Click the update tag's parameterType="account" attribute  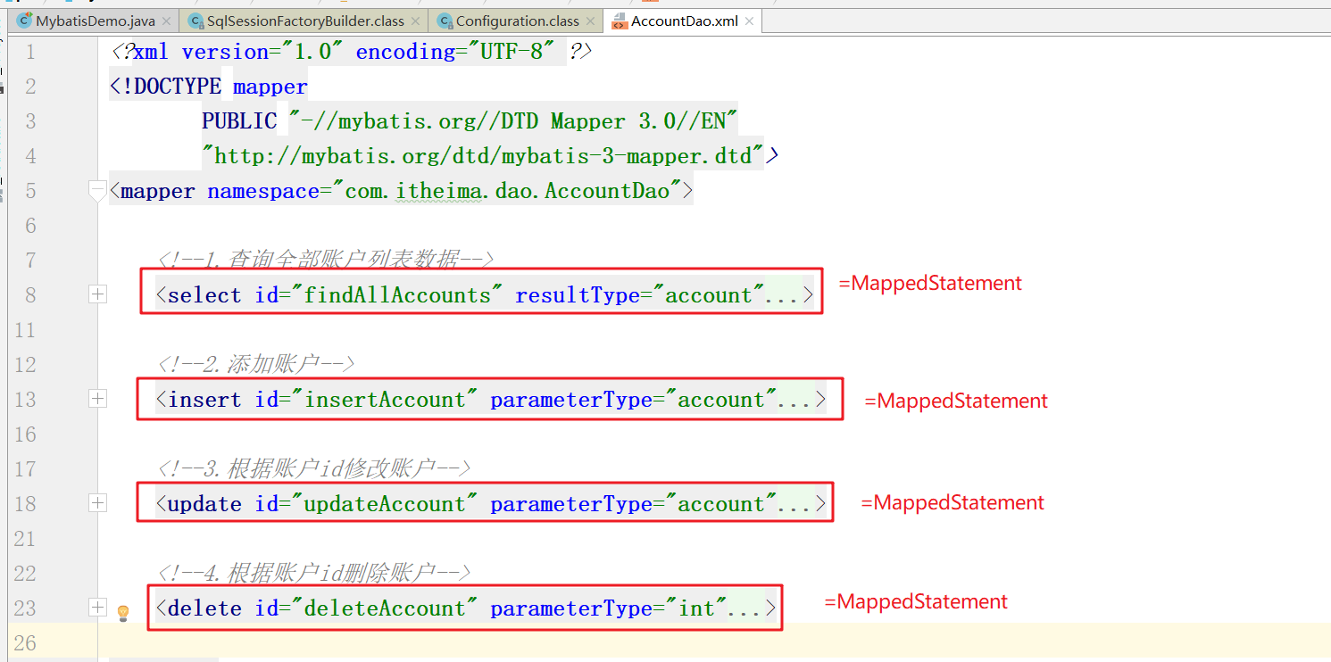click(634, 504)
